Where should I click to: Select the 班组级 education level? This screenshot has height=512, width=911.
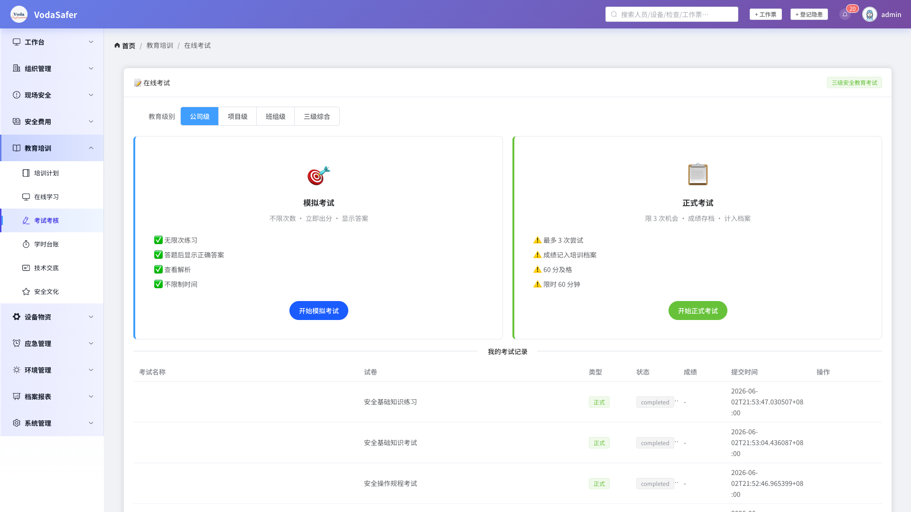click(x=276, y=116)
